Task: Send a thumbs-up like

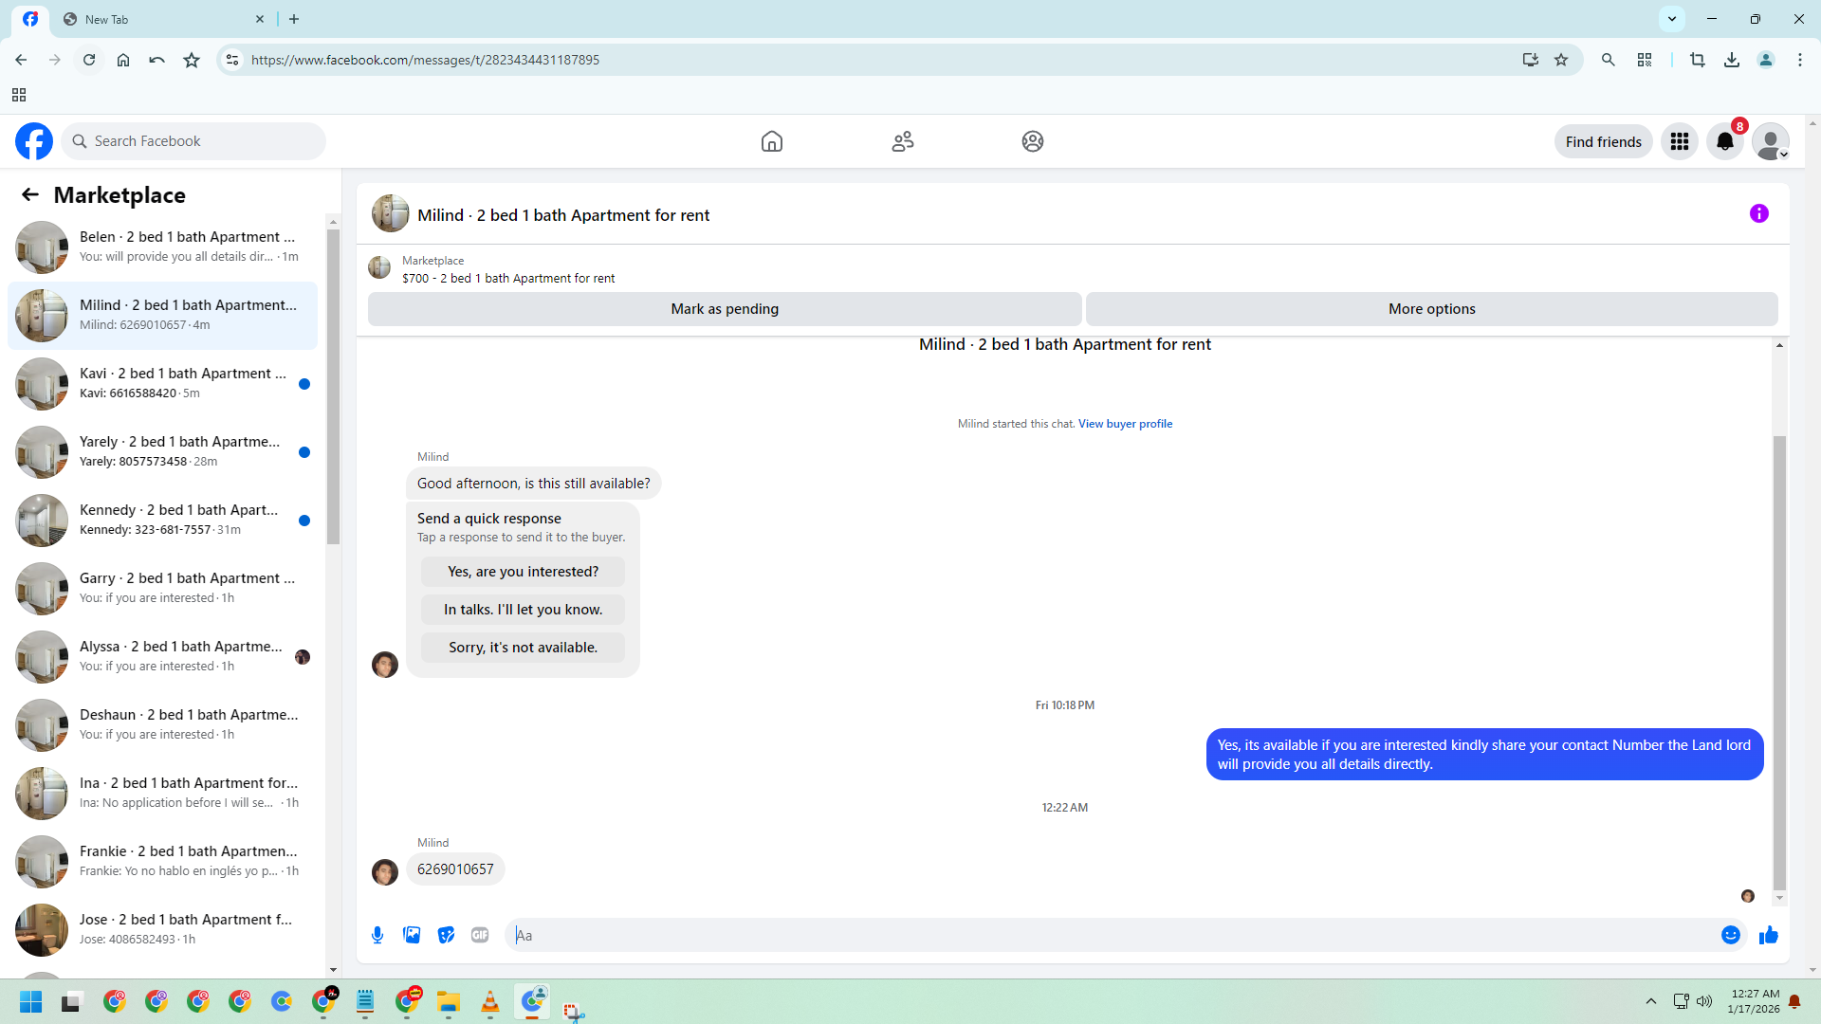Action: click(x=1769, y=935)
